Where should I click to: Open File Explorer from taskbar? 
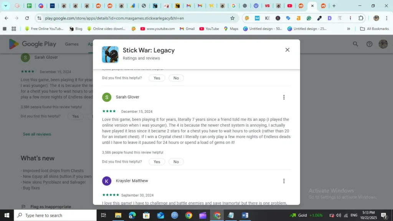[x=118, y=215]
